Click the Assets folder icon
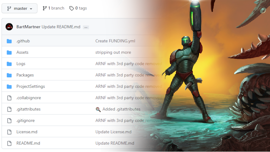This screenshot has width=270, height=152. pyautogui.click(x=9, y=52)
